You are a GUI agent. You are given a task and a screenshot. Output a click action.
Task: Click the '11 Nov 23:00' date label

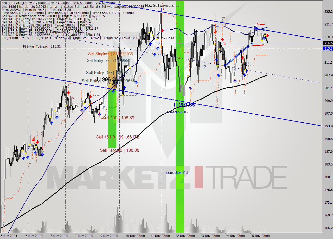(x=160, y=236)
